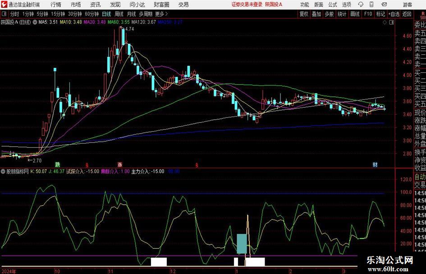This screenshot has width=426, height=274.
Task: Add stock via +自选 button
Action: (x=394, y=14)
